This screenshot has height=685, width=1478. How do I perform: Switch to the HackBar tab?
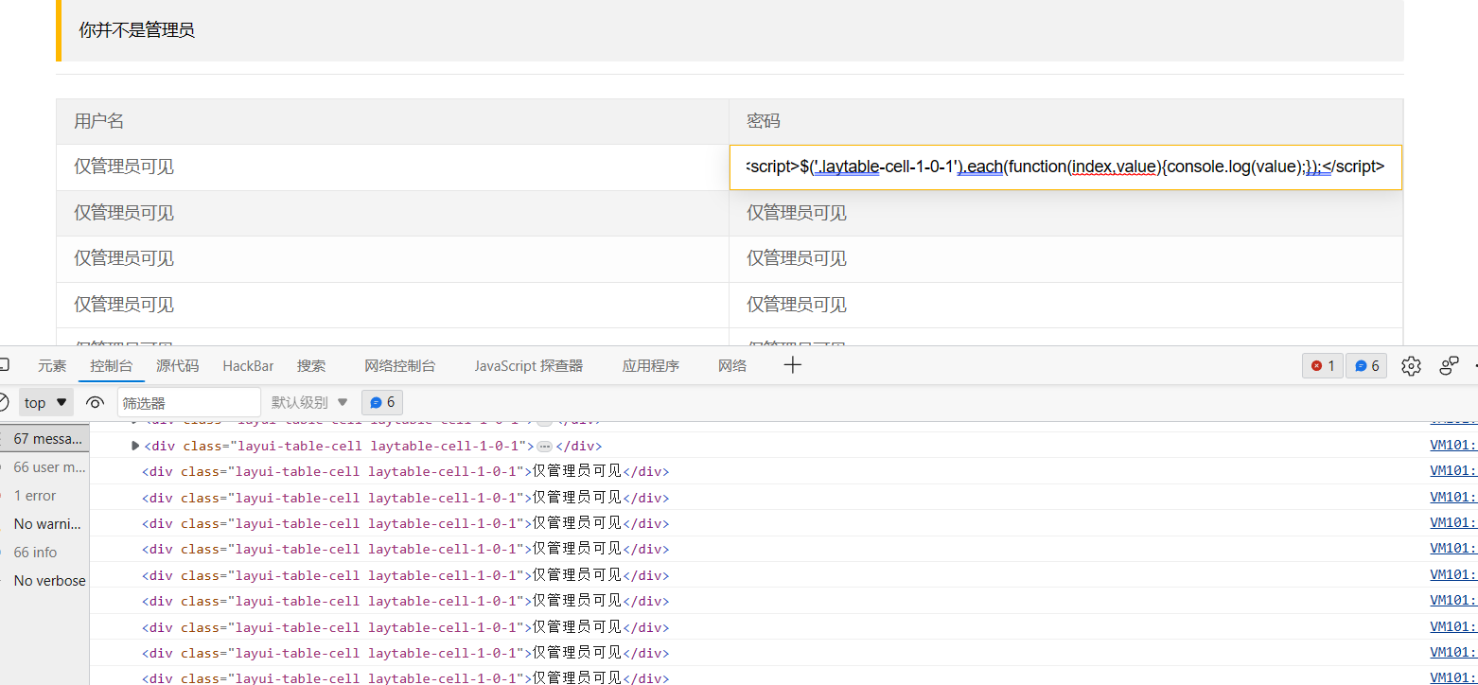click(248, 366)
